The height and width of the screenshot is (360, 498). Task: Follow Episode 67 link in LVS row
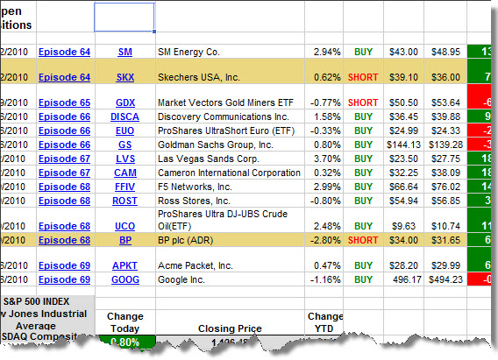pyautogui.click(x=65, y=159)
